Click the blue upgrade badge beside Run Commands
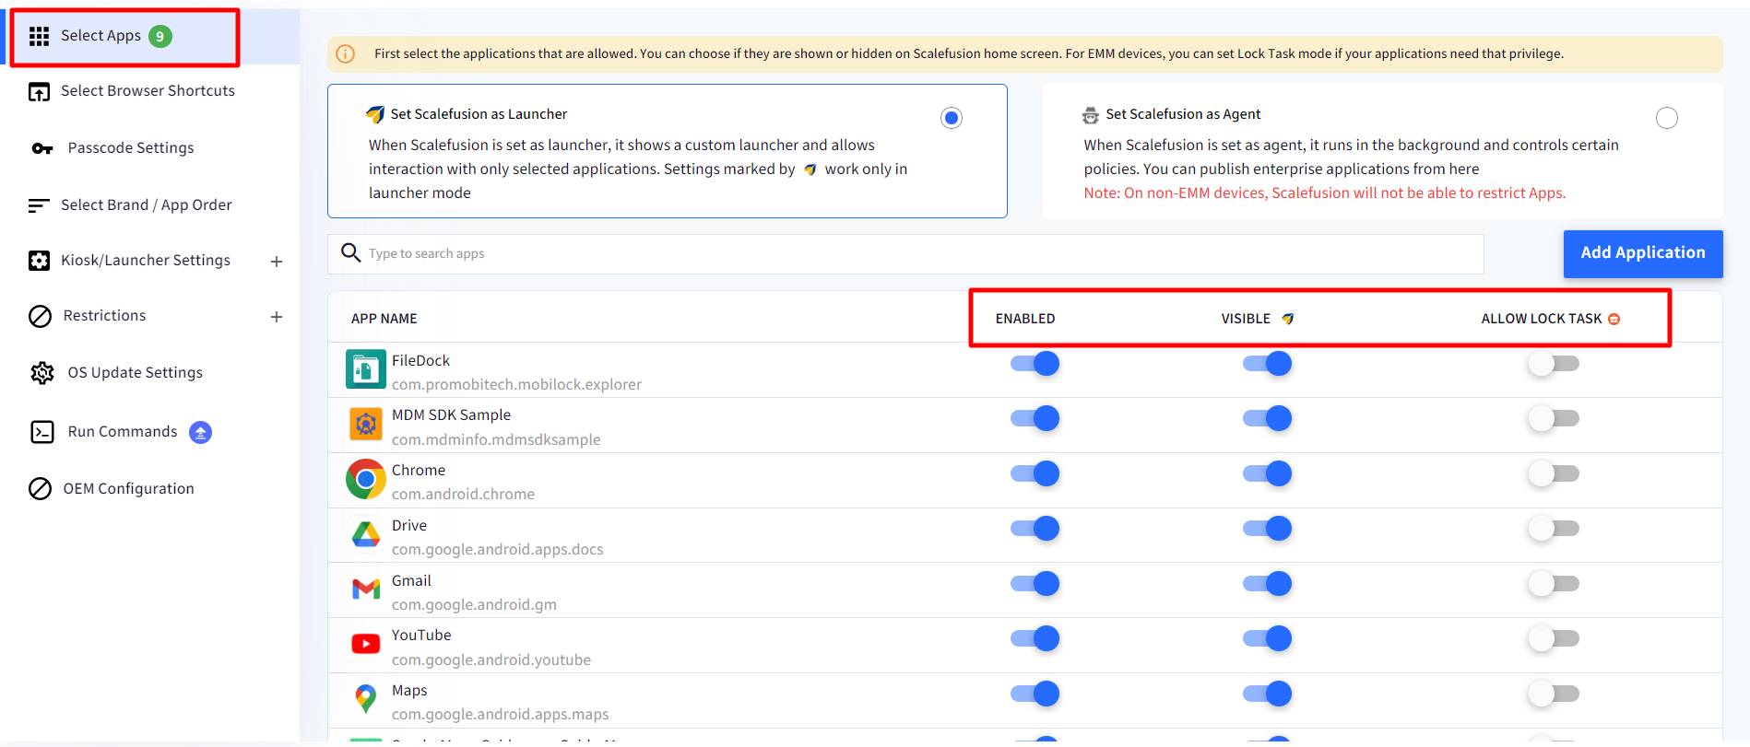 (200, 432)
